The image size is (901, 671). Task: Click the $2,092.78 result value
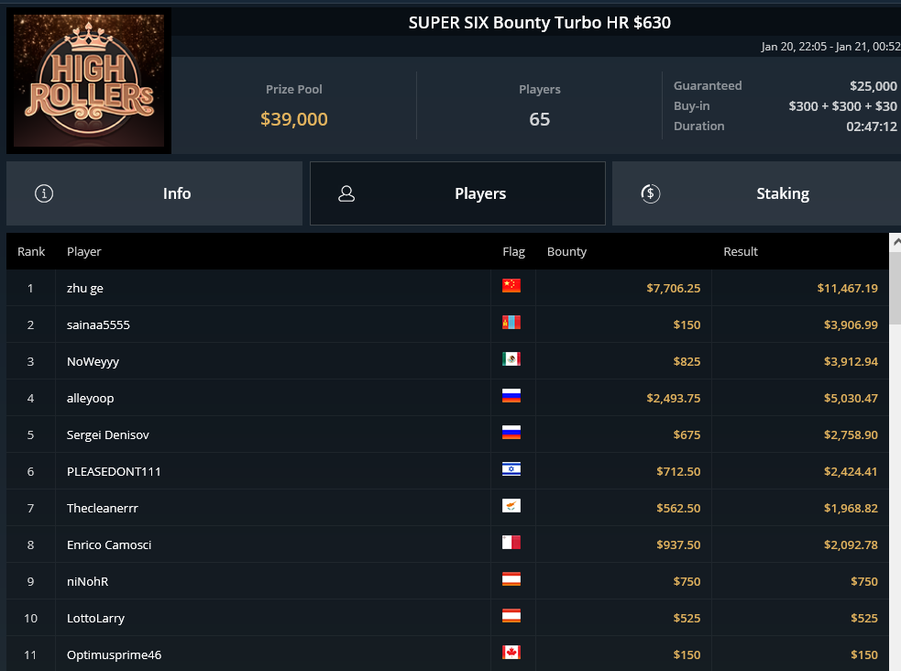pos(851,545)
